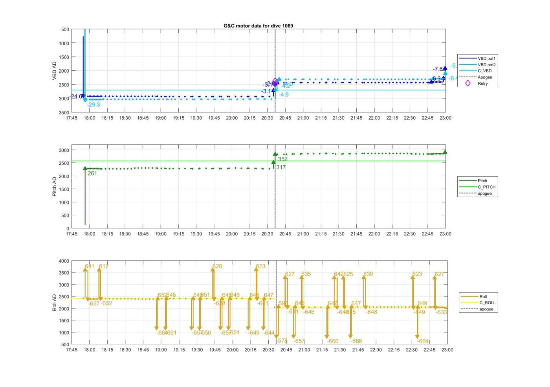Click the '-578' annotation on Roll plot
The width and height of the screenshot is (550, 387).
click(x=282, y=341)
